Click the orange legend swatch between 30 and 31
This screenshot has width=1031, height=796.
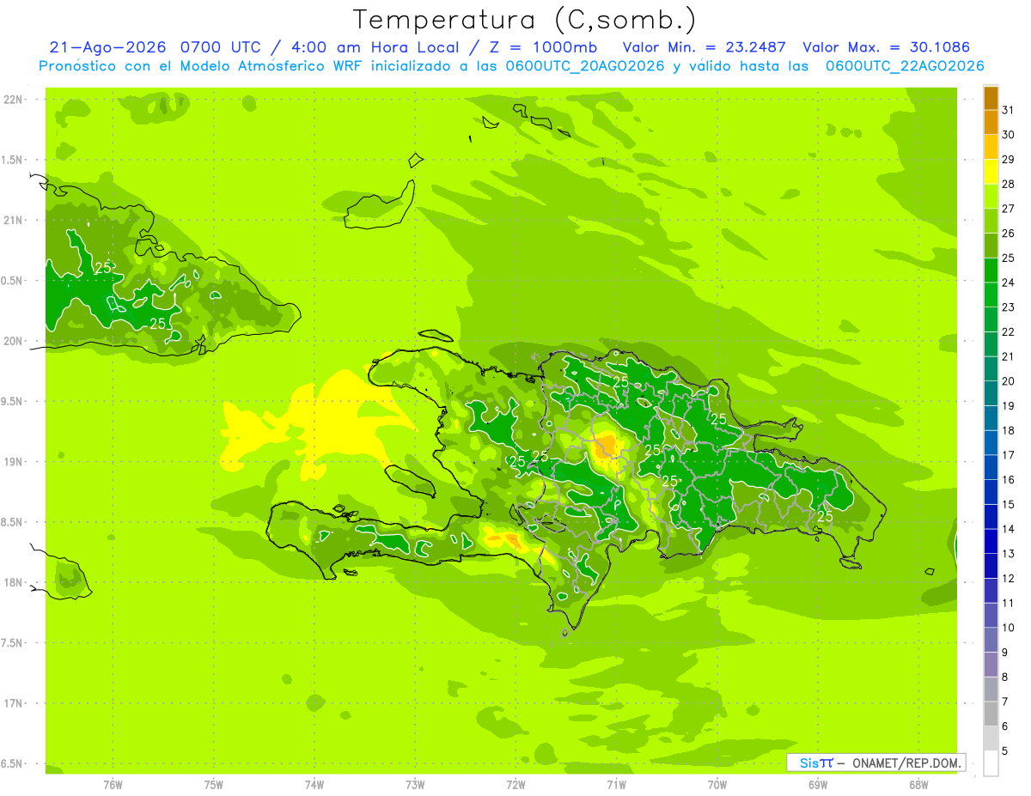coord(991,122)
